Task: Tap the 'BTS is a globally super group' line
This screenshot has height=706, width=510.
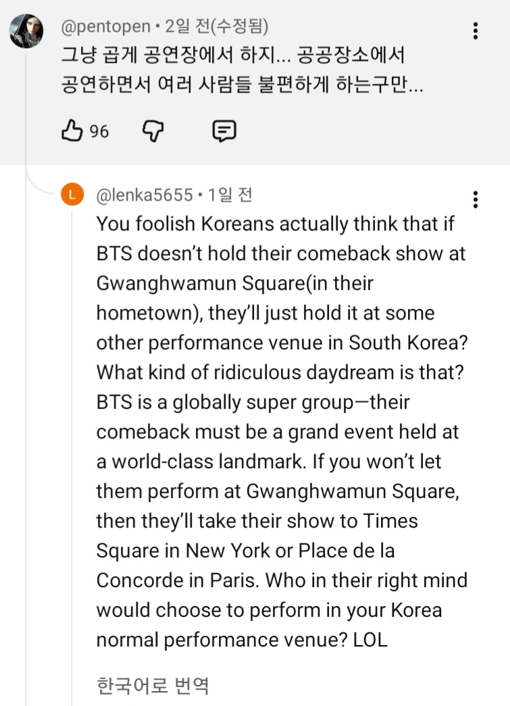Action: 253,403
